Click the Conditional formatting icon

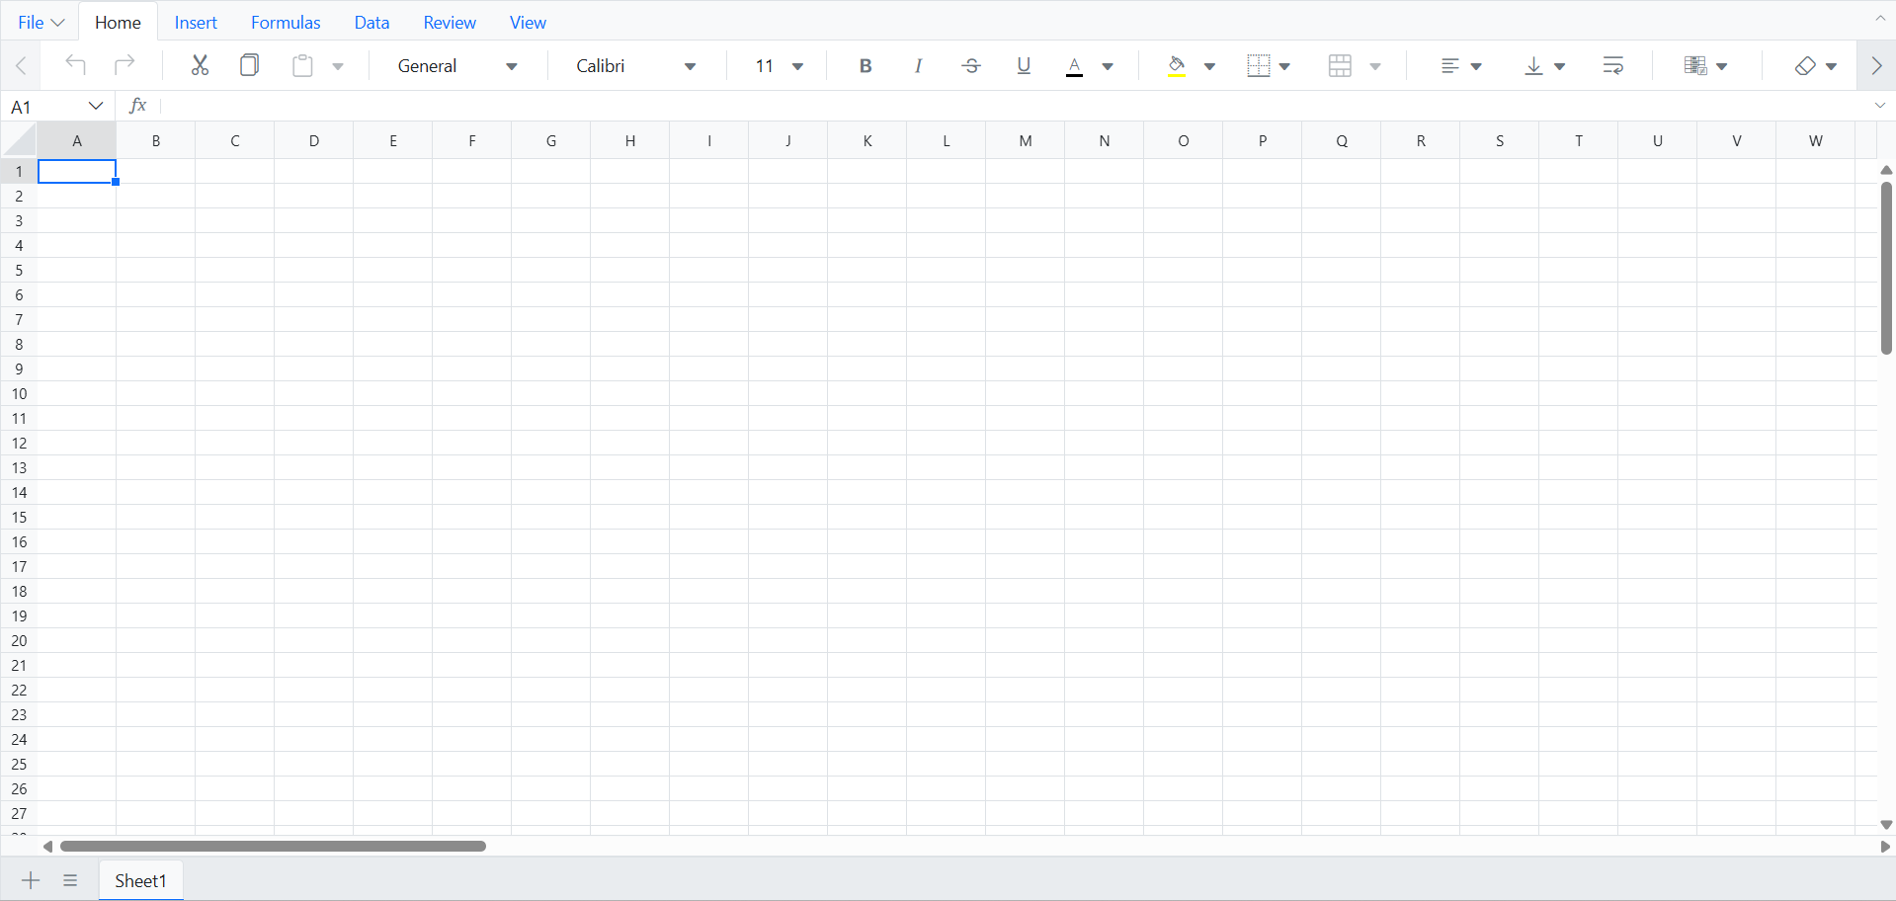pyautogui.click(x=1695, y=65)
